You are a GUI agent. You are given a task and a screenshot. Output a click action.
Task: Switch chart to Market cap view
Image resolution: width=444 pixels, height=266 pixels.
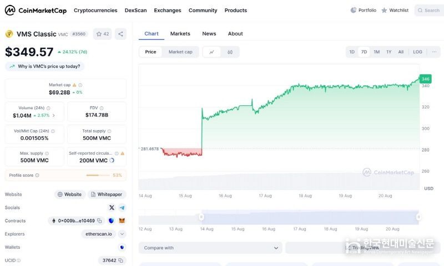coord(180,52)
